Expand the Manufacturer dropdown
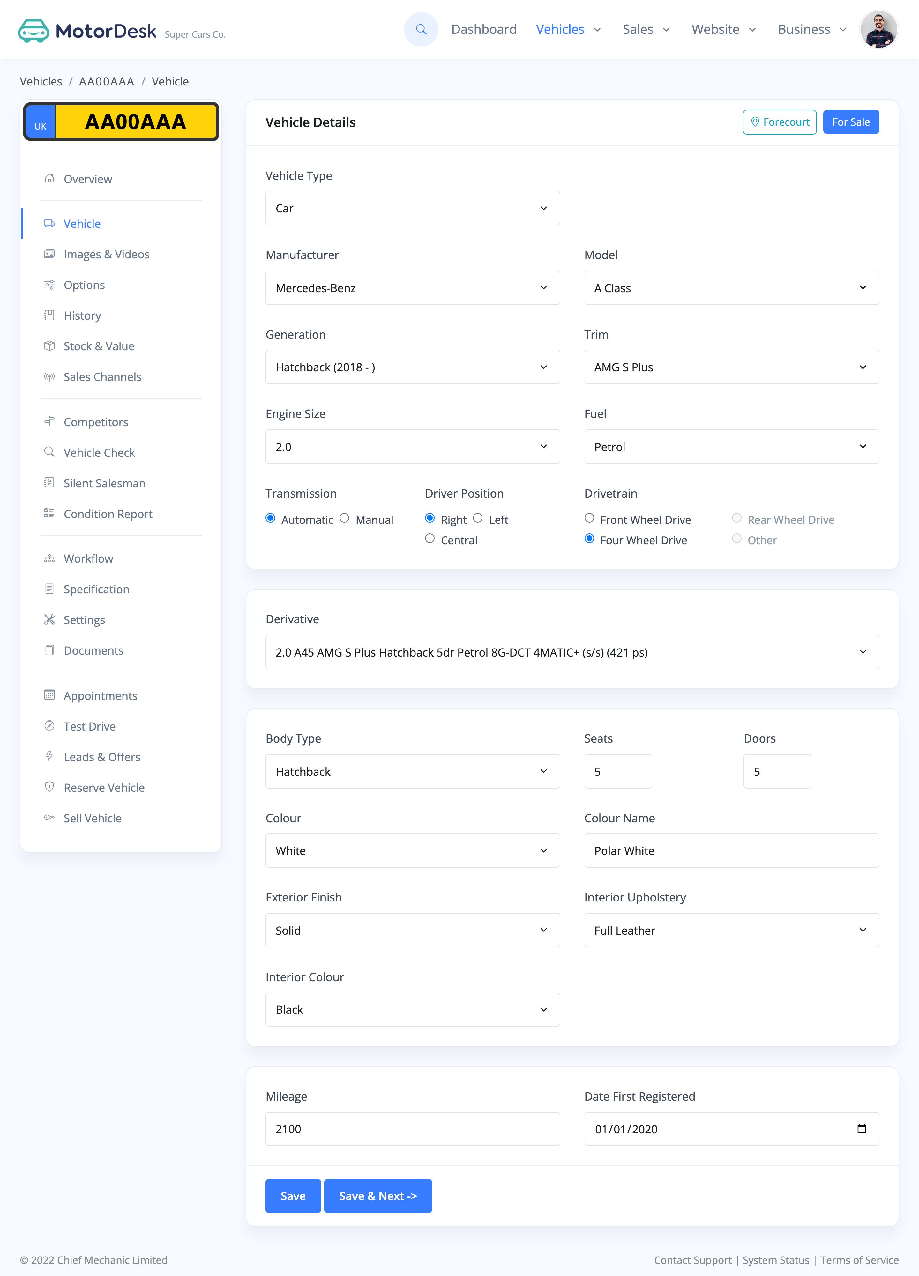Screen dimensions: 919x1276 pyautogui.click(x=413, y=288)
